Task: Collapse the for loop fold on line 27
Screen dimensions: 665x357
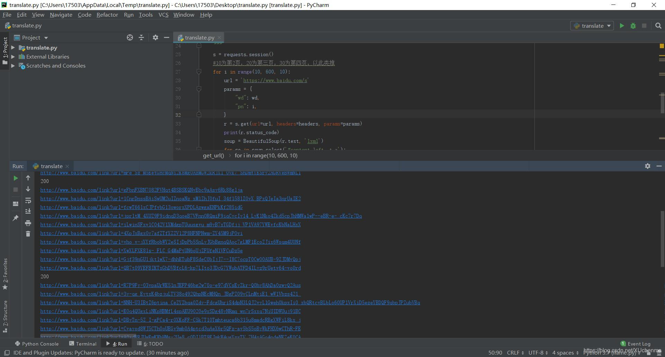Action: [x=199, y=71]
